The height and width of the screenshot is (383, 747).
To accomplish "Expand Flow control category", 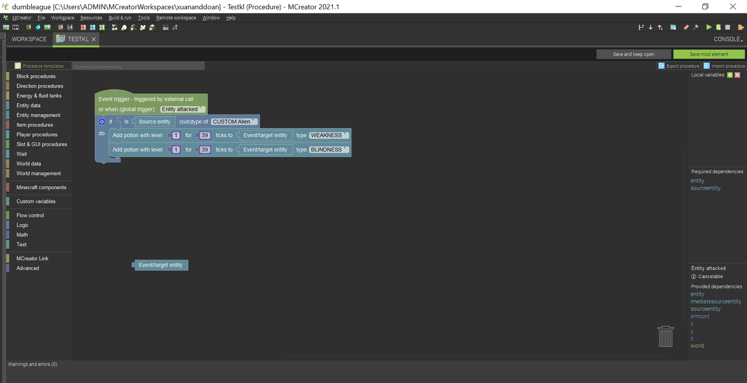I will [x=30, y=216].
